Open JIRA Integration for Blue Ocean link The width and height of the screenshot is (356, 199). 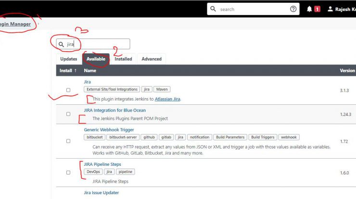point(114,110)
